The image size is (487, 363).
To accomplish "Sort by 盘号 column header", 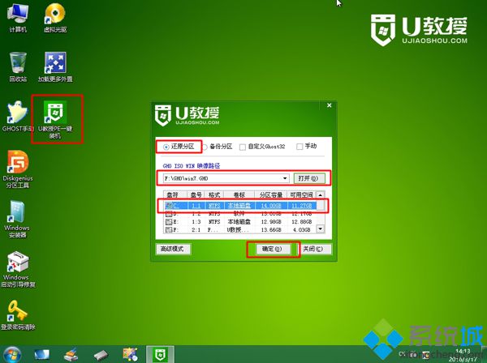I will (196, 195).
